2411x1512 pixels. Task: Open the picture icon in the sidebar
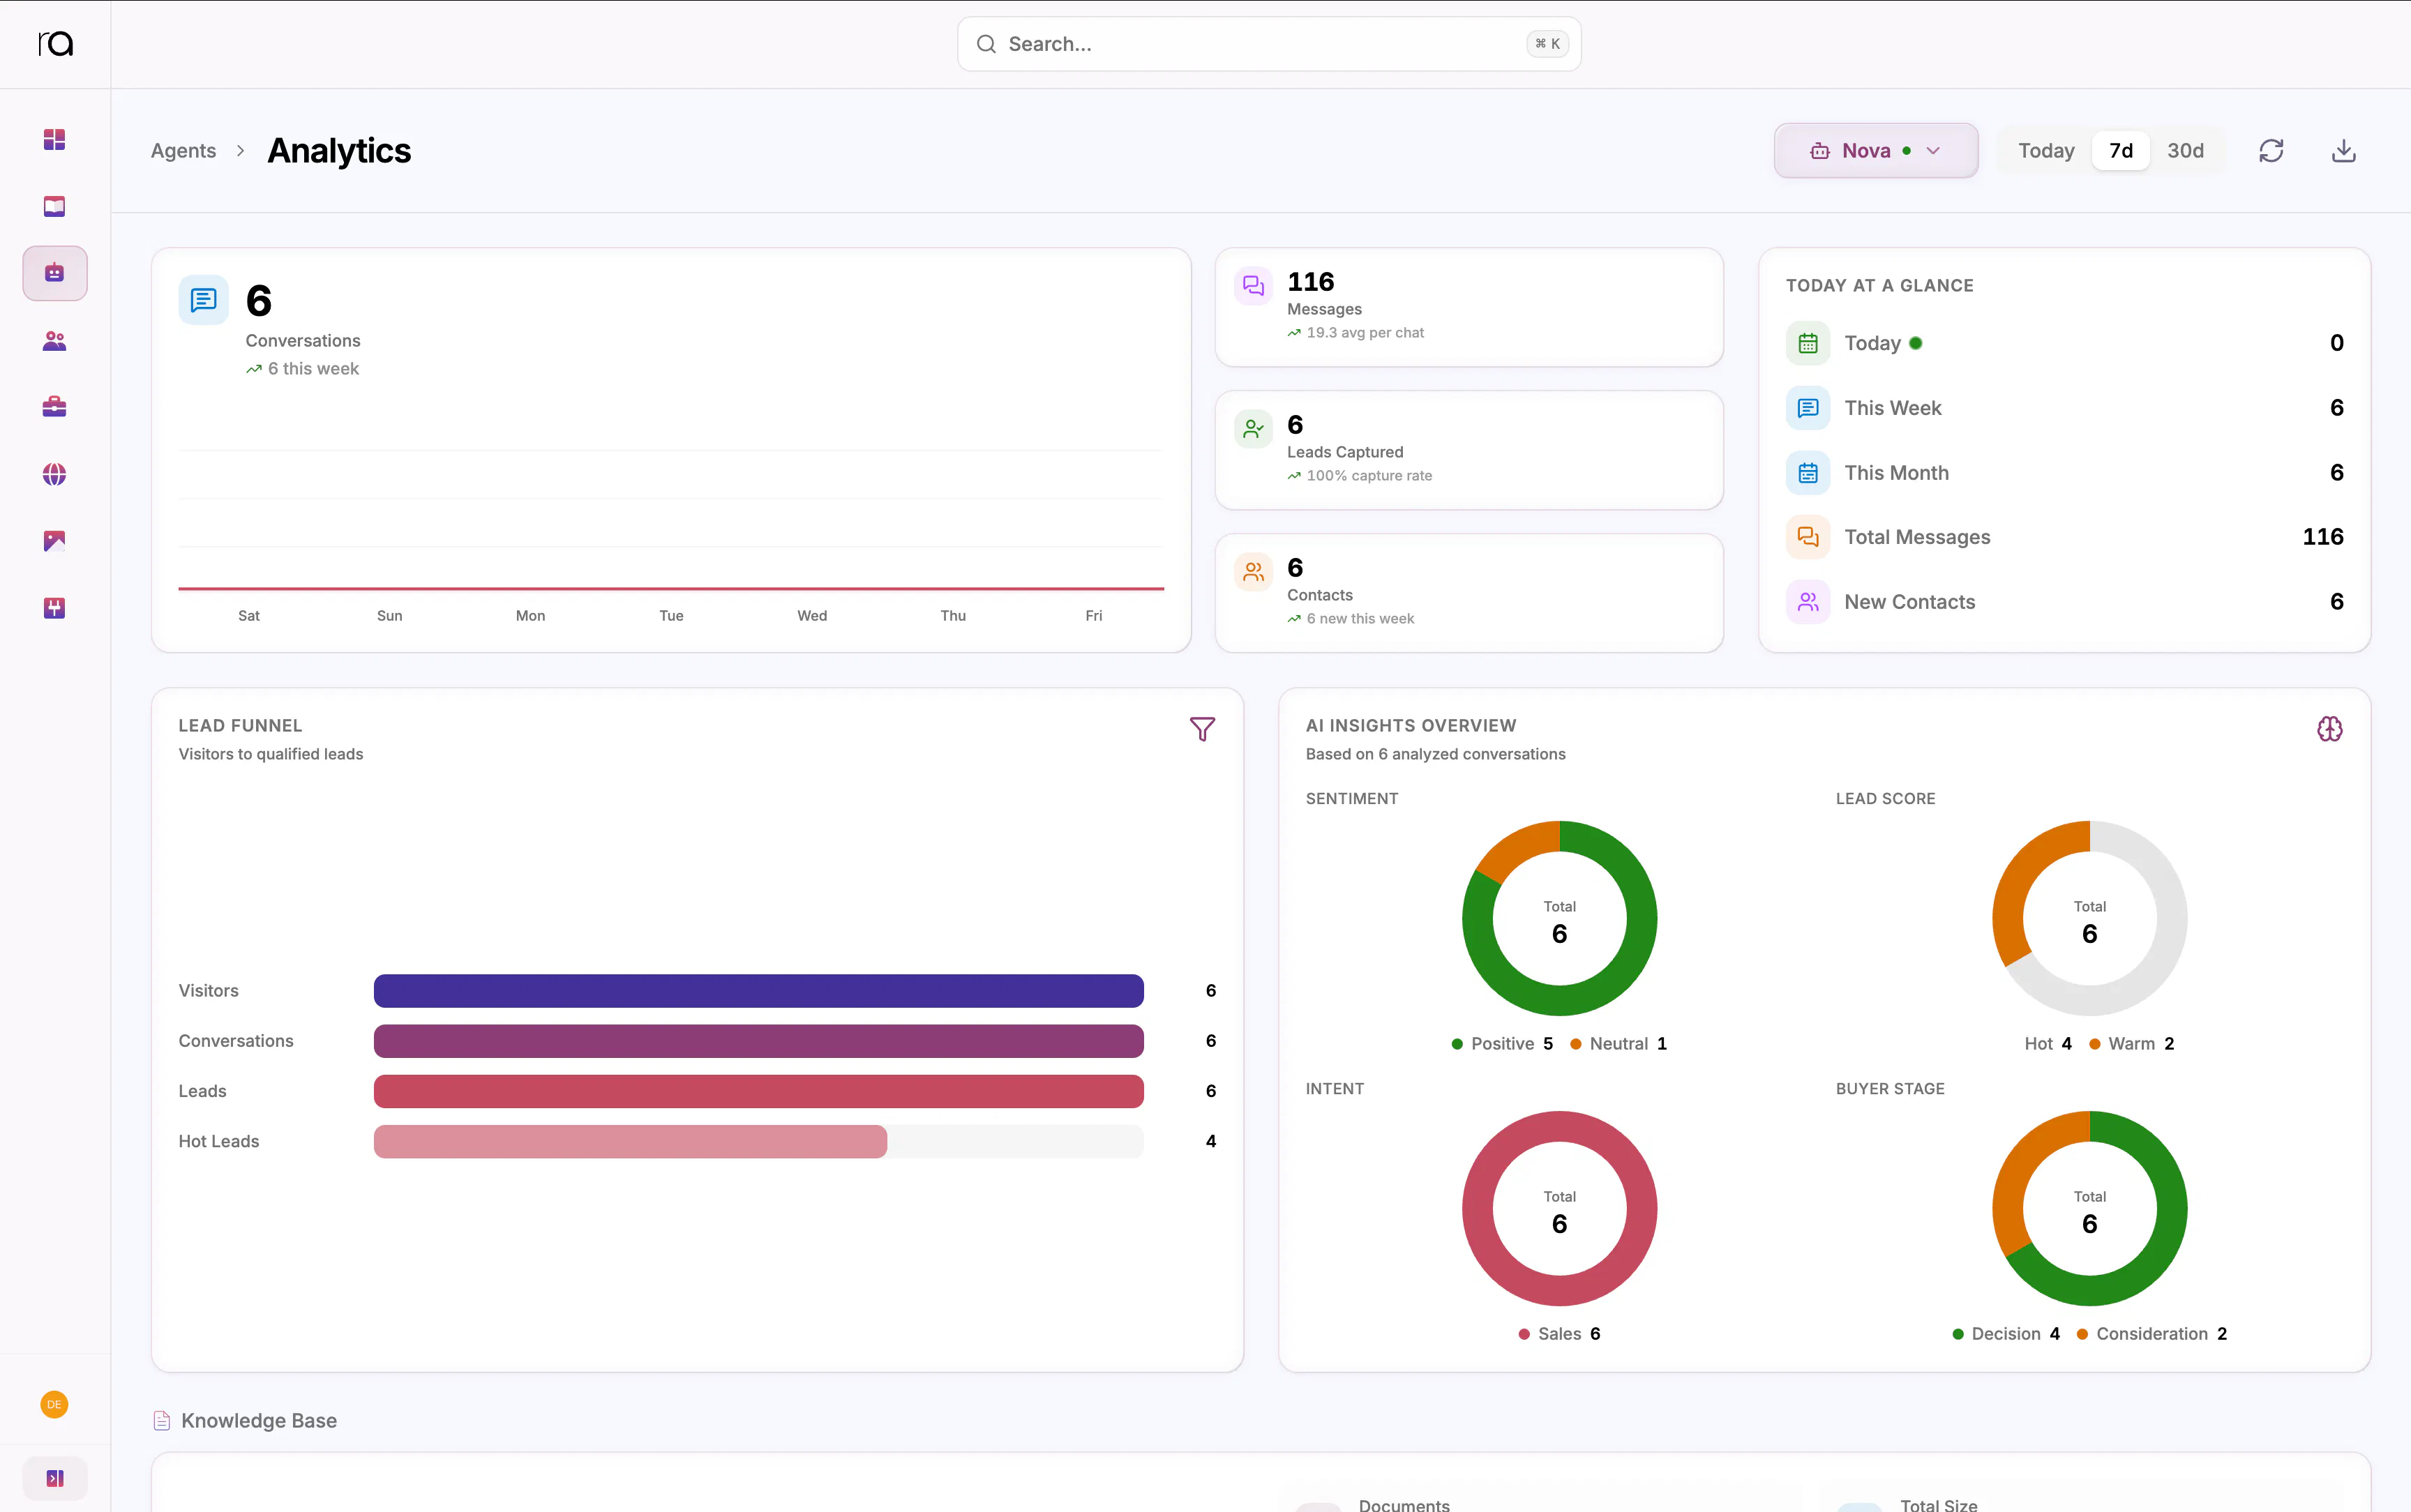[x=55, y=541]
